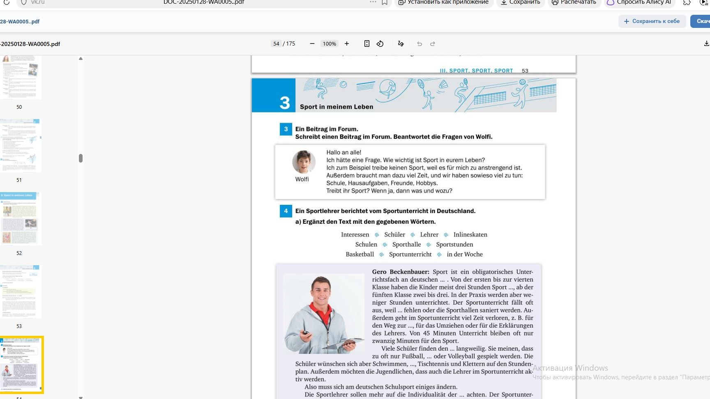Click the site info shield icon
This screenshot has width=710, height=399.
pyautogui.click(x=23, y=2)
